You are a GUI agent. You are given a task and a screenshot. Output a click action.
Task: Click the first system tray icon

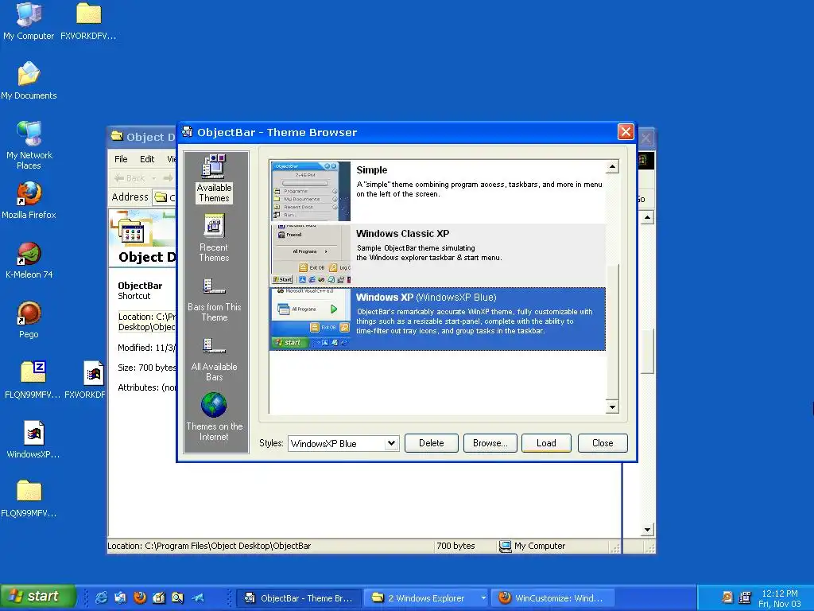coord(727,597)
